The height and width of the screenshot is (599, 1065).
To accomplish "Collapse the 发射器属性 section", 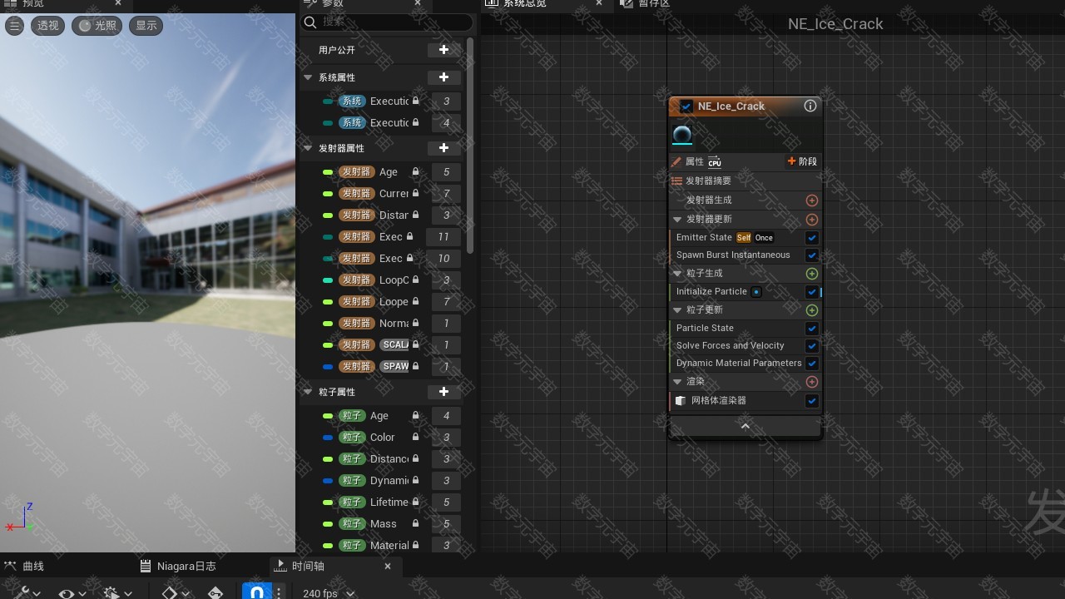I will 309,149.
